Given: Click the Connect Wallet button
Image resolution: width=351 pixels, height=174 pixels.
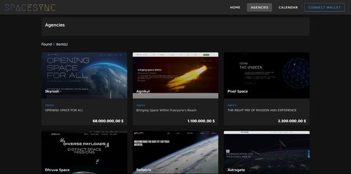Looking at the screenshot, I should tap(324, 7).
